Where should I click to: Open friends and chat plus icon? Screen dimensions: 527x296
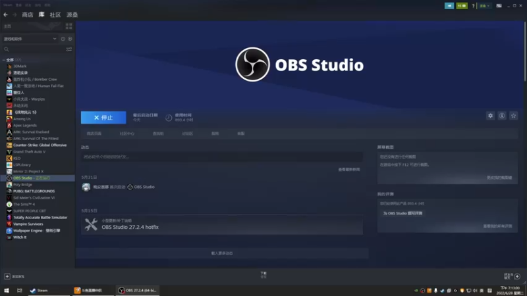click(x=517, y=276)
